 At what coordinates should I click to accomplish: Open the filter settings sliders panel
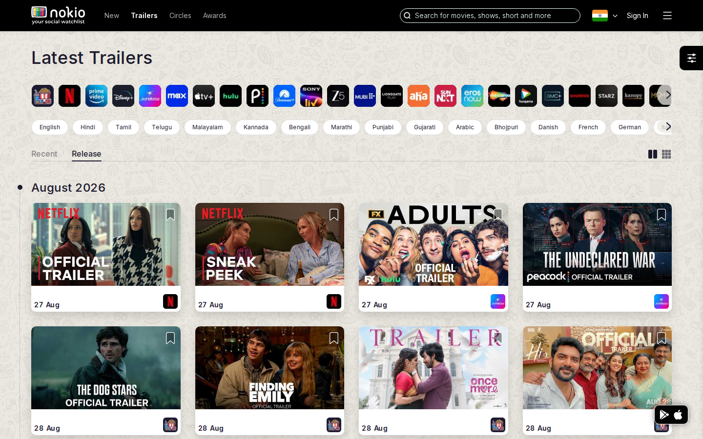(691, 58)
